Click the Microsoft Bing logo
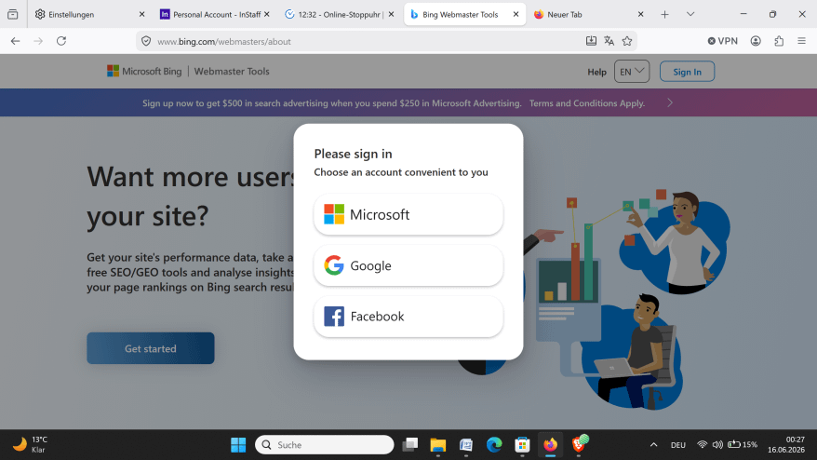Screen dimensions: 817x460 [x=144, y=72]
